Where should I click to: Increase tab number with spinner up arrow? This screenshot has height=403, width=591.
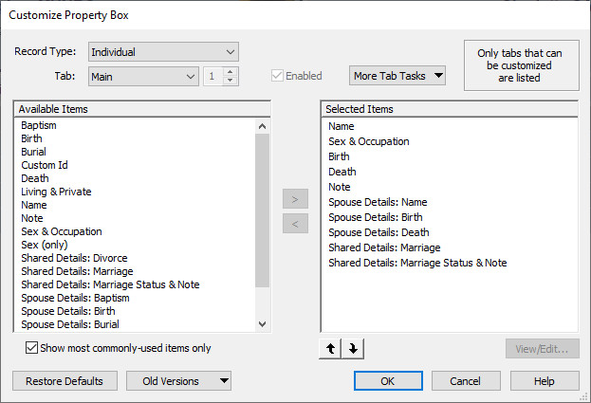coord(231,71)
